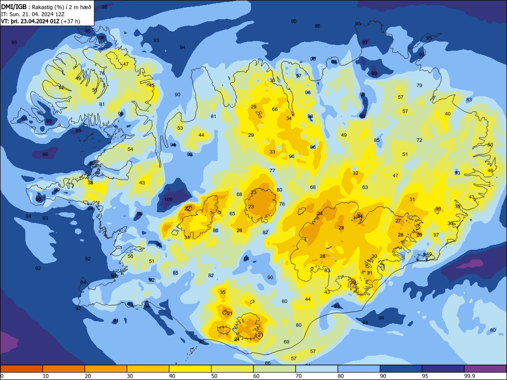Click the '53' humidity value on the map
The height and width of the screenshot is (380, 507).
coord(180,128)
